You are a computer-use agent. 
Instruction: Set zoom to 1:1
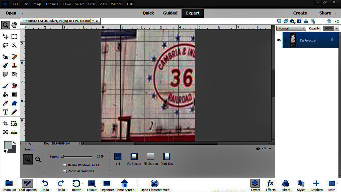point(118,156)
